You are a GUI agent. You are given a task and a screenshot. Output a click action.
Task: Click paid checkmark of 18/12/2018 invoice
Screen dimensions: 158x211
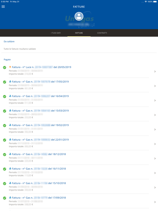point(5,155)
